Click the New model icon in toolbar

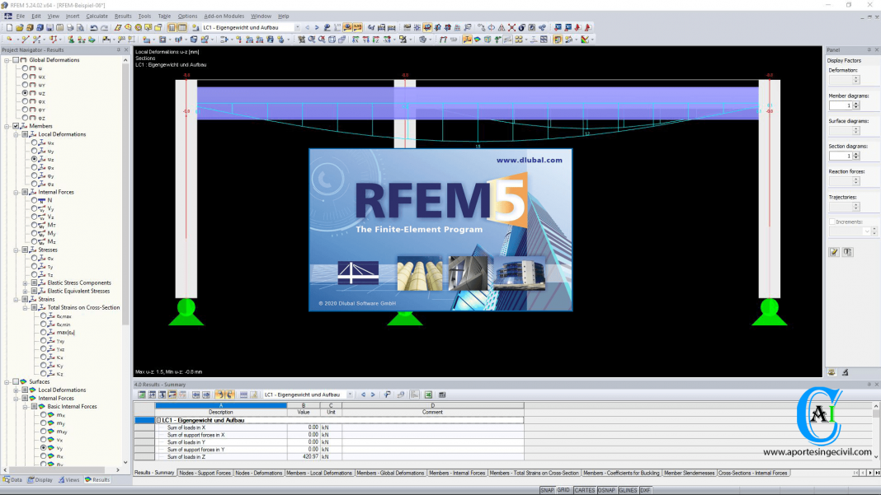coord(8,27)
